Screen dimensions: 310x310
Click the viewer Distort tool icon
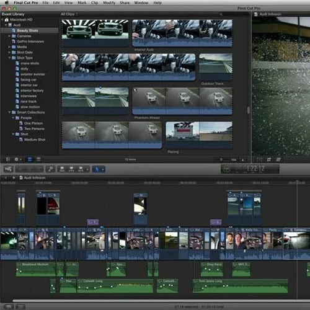coord(278,159)
